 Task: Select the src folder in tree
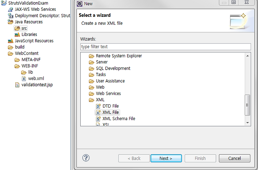20,28
